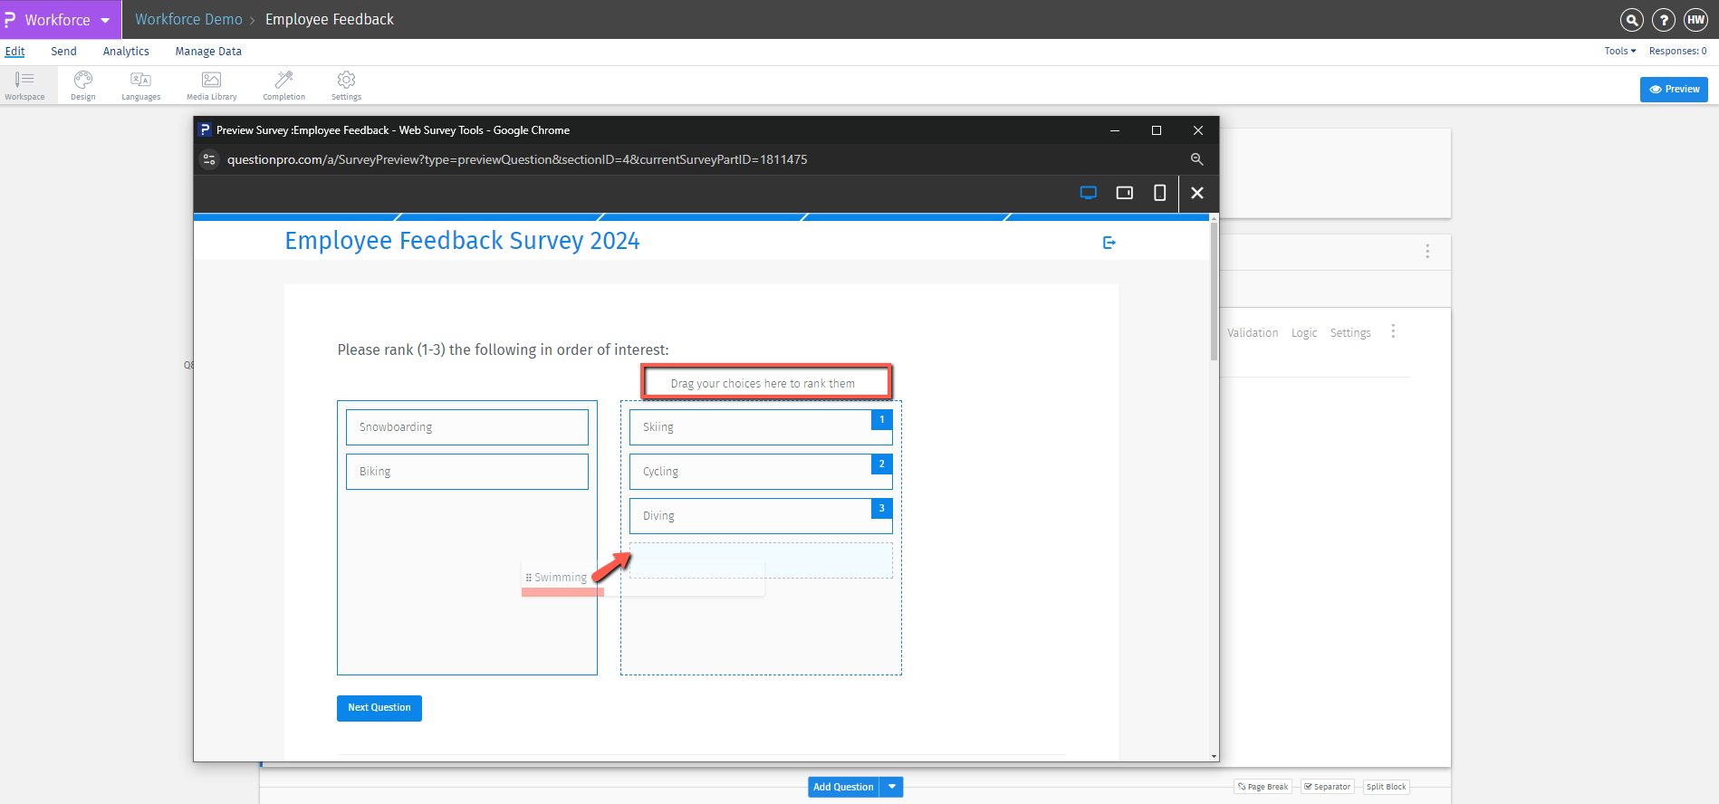Insert a Separator
Screen dimensions: 1719x804
1328,787
